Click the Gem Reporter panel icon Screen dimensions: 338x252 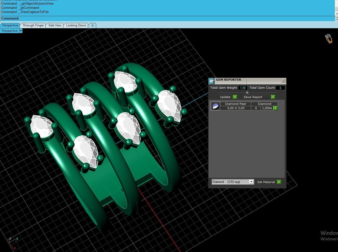point(211,81)
